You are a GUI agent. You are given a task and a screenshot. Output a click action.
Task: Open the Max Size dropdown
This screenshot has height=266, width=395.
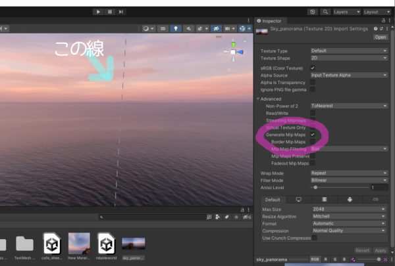pyautogui.click(x=348, y=209)
